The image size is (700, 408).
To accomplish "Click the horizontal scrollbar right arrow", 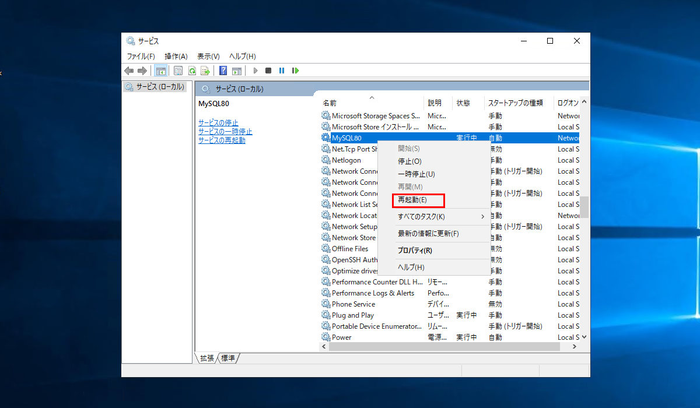I will point(574,346).
